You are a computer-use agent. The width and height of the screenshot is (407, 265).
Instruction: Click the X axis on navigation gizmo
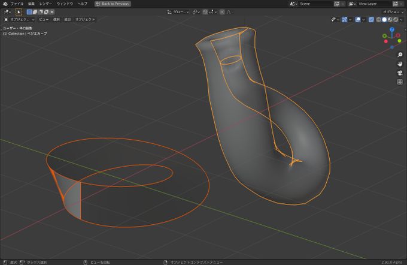pyautogui.click(x=397, y=35)
